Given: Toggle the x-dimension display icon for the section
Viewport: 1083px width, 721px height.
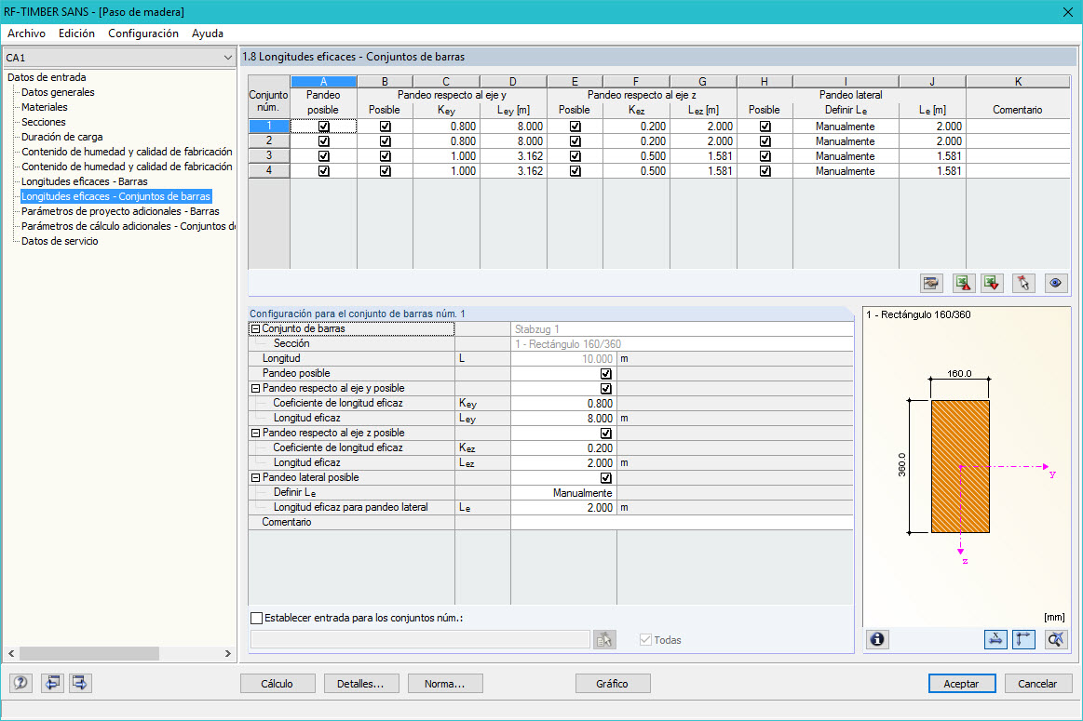Looking at the screenshot, I should (x=995, y=639).
